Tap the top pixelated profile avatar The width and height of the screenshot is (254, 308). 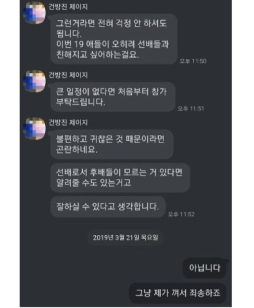pyautogui.click(x=35, y=13)
